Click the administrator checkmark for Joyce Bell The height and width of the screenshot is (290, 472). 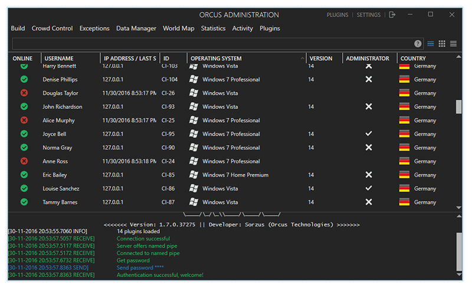368,134
